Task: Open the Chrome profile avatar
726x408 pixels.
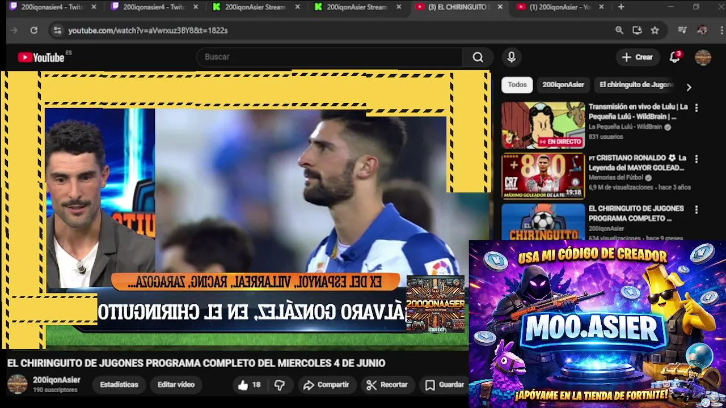Action: 702,30
